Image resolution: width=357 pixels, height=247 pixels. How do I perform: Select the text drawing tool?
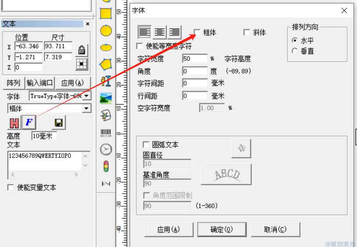point(106,81)
